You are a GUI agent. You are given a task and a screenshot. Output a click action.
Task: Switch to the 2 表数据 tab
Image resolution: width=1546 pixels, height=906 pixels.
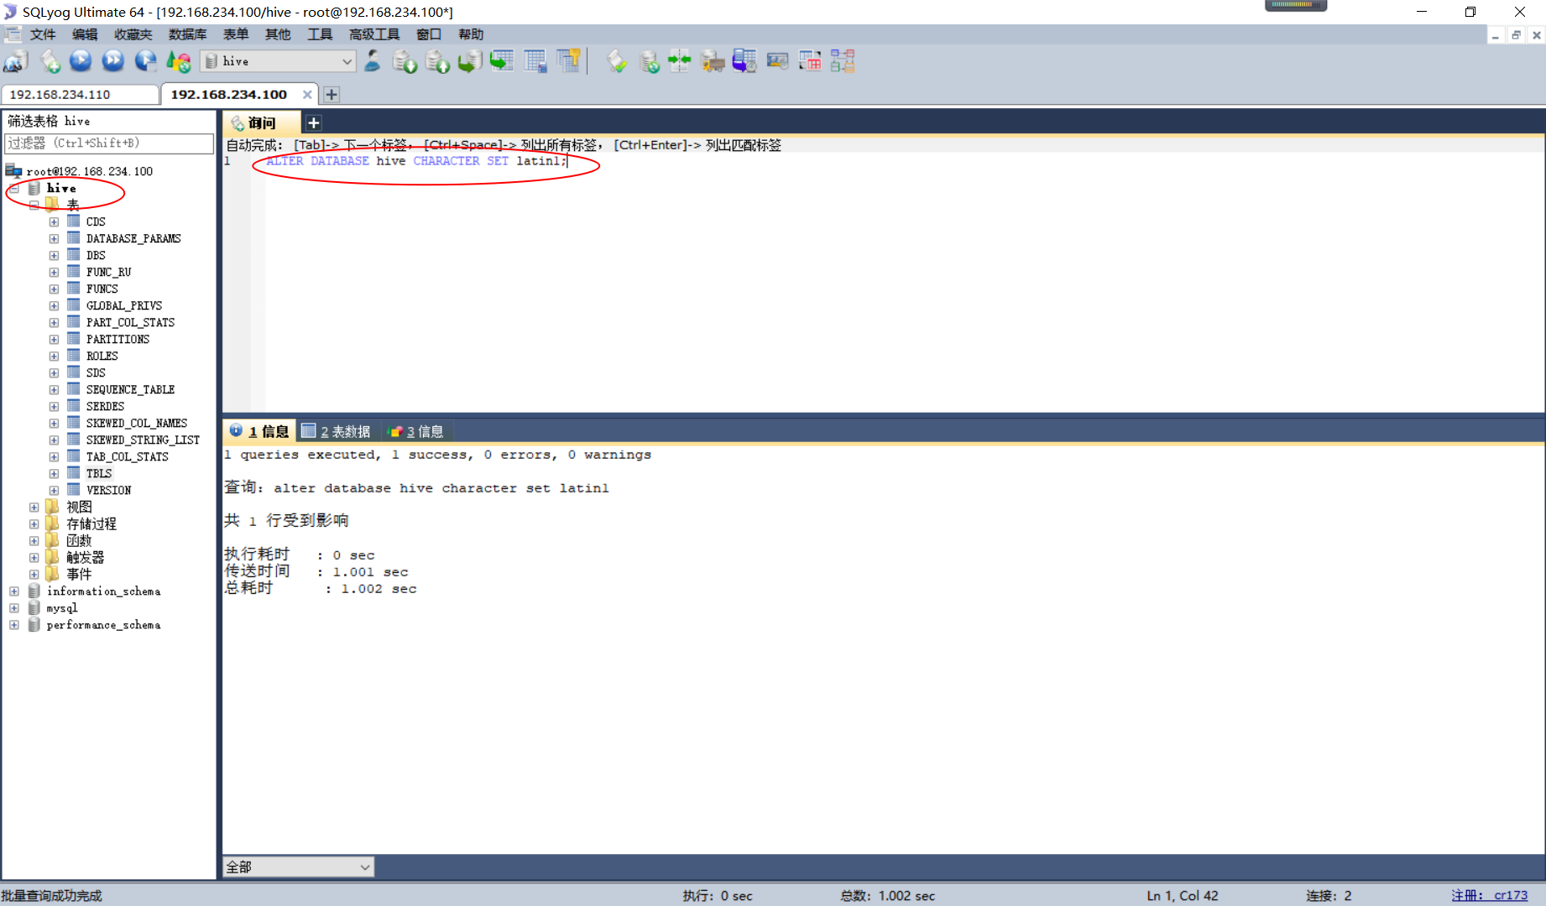click(338, 430)
